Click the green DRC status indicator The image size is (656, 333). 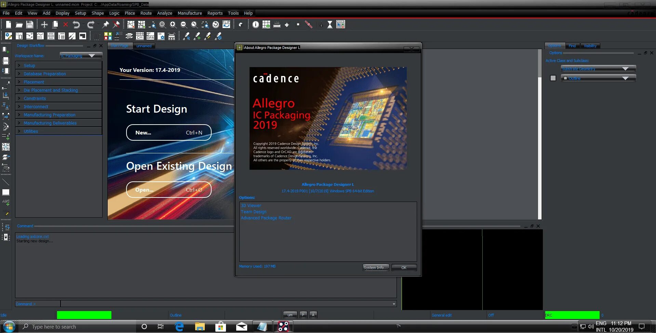(x=572, y=315)
